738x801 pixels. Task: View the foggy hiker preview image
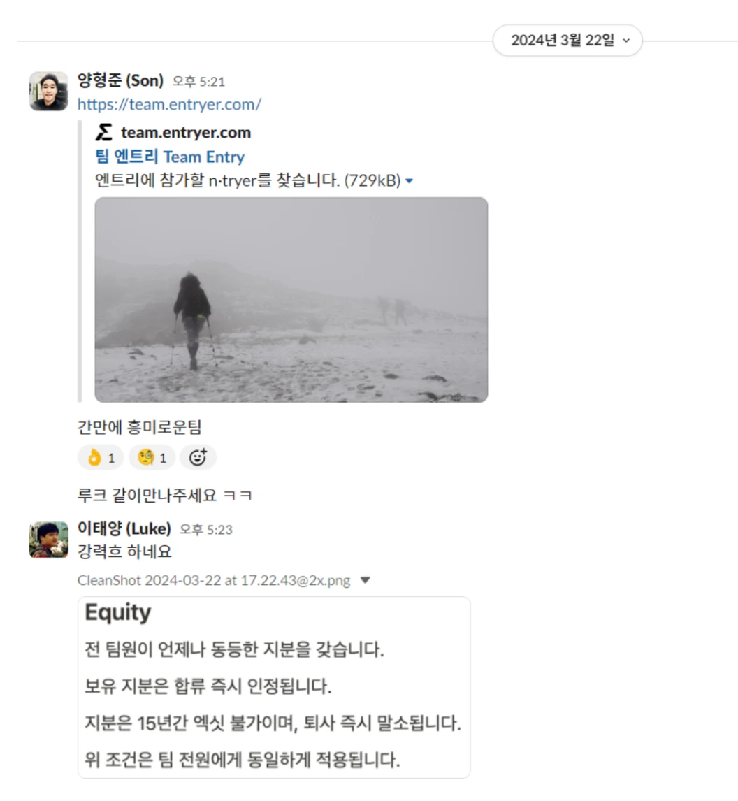[x=291, y=300]
